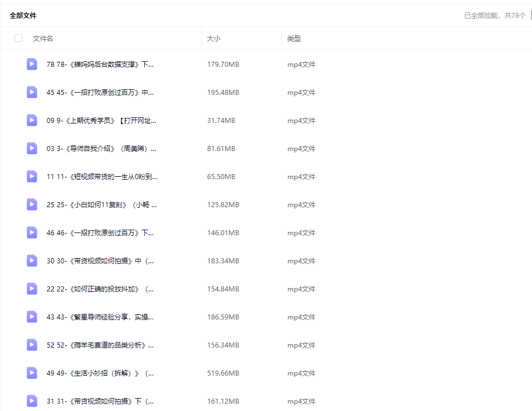This screenshot has height=411, width=532.
Task: Sort files by the 大小 column header
Action: [x=214, y=39]
